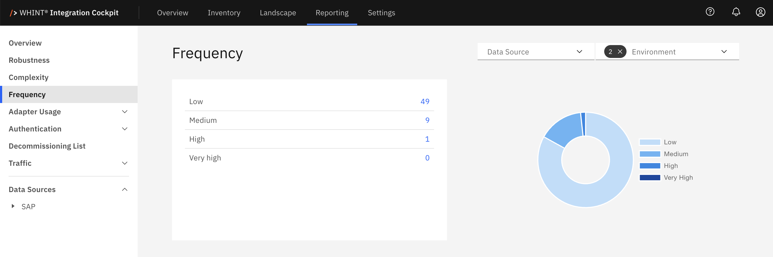773x257 pixels.
Task: Select the Reporting tab
Action: pos(332,13)
